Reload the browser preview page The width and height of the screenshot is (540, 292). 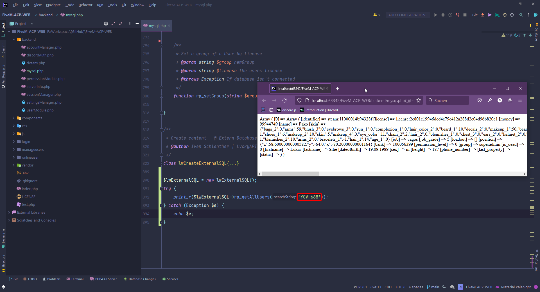click(284, 101)
